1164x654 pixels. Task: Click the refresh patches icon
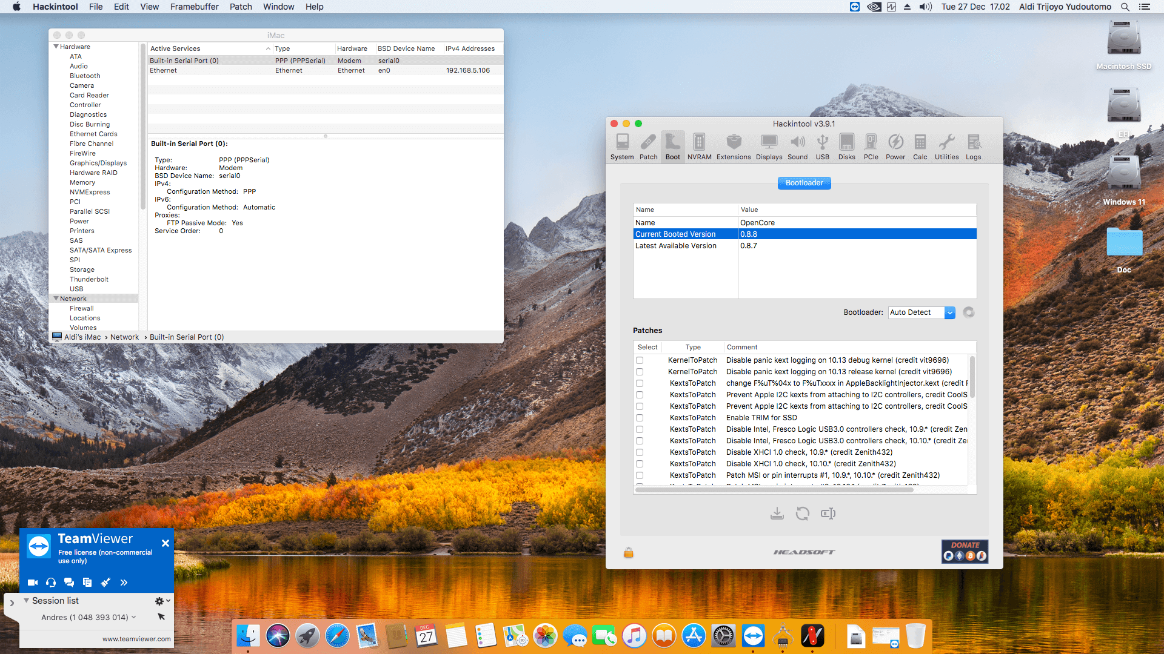click(802, 514)
